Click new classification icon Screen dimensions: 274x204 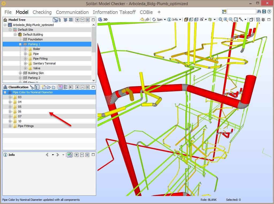click(44, 87)
